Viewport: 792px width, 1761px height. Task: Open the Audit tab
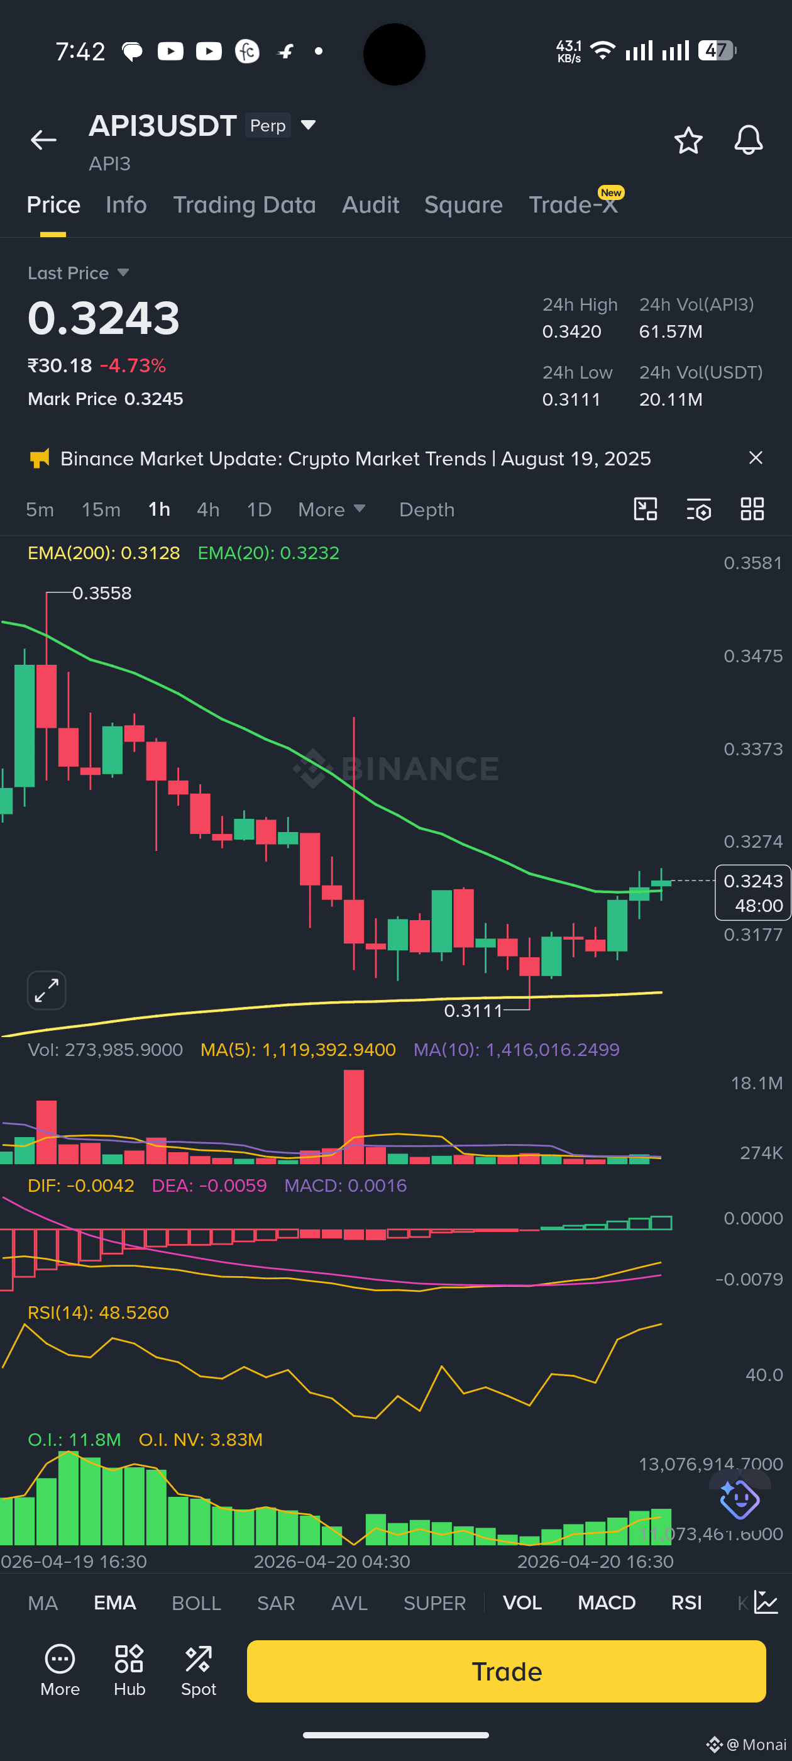[x=370, y=205]
